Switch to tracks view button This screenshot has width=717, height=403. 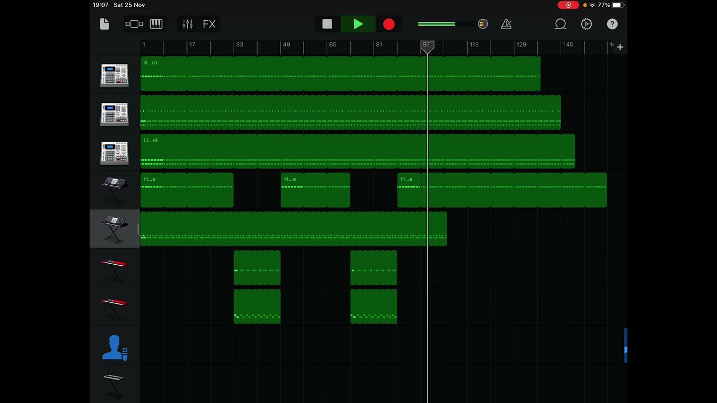click(134, 24)
